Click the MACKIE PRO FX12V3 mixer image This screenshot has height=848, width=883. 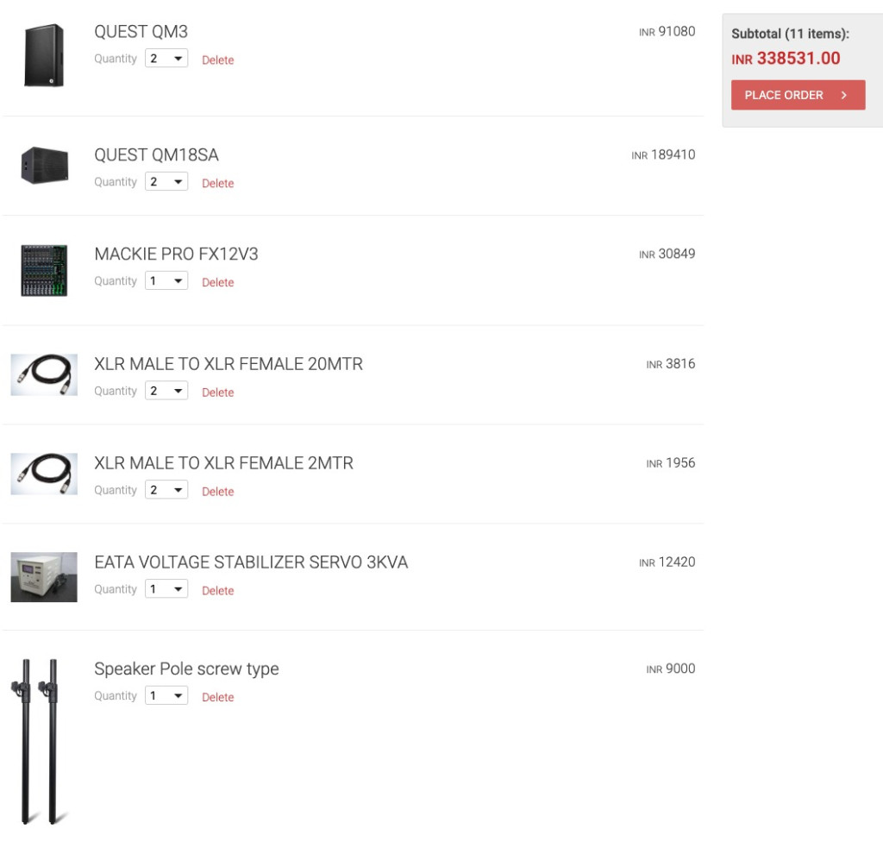[44, 271]
